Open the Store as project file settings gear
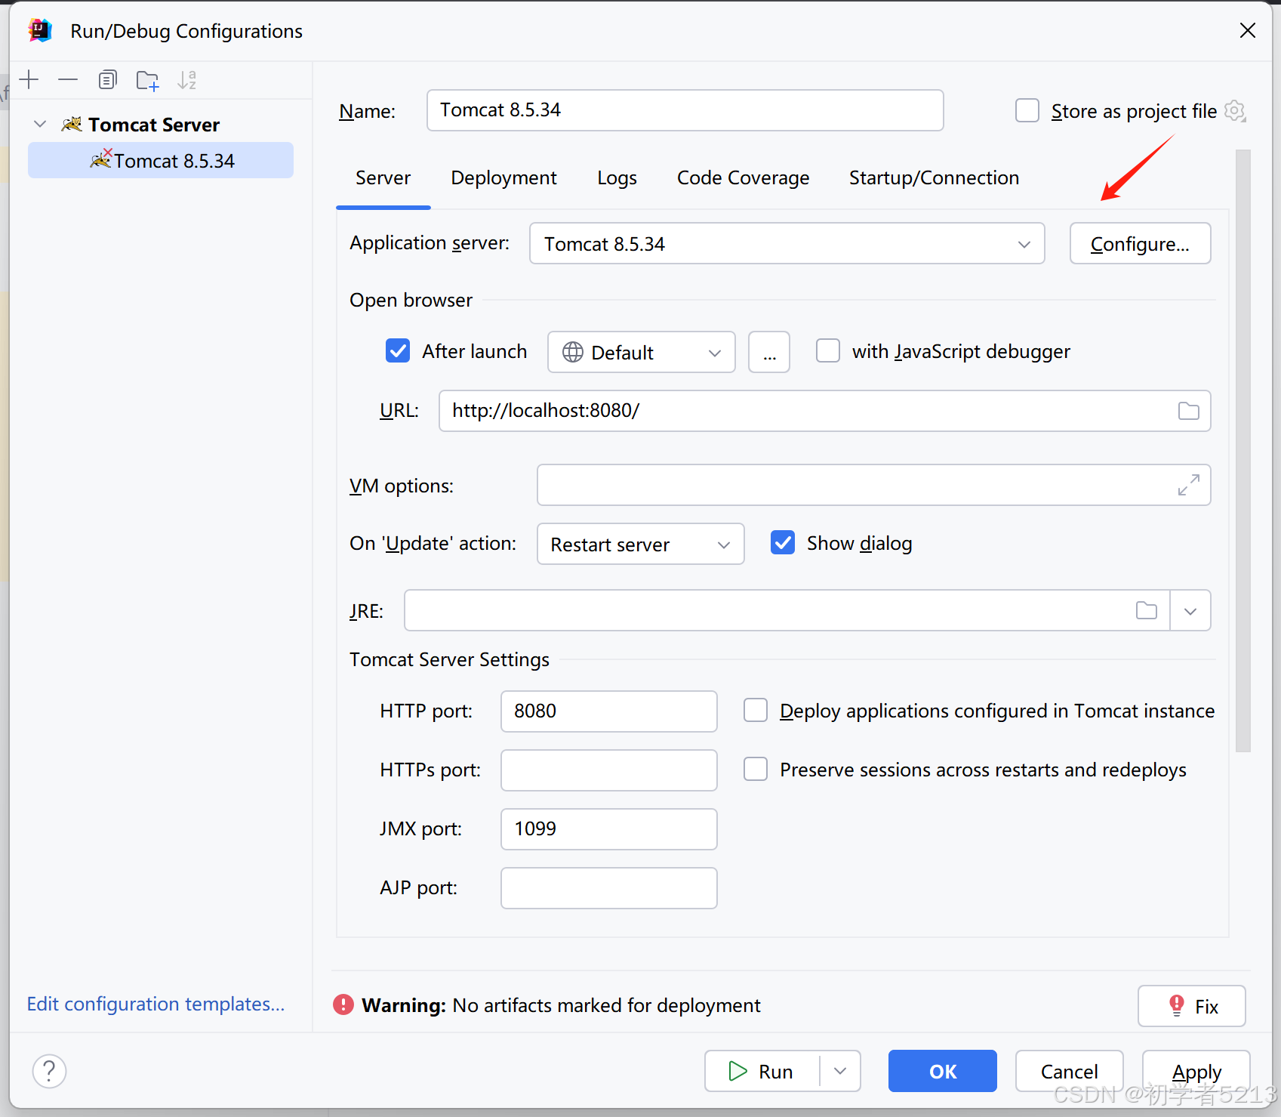 coord(1235,111)
